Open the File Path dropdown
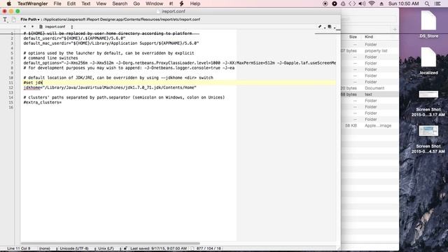The height and width of the screenshot is (252, 448). (x=30, y=20)
